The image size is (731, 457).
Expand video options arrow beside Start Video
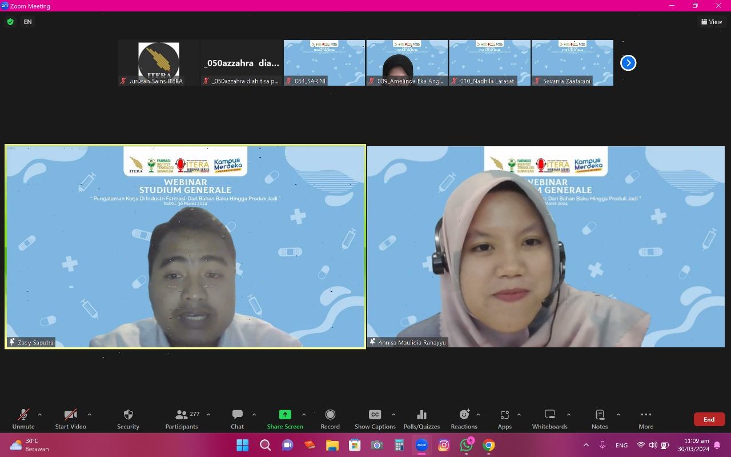89,415
